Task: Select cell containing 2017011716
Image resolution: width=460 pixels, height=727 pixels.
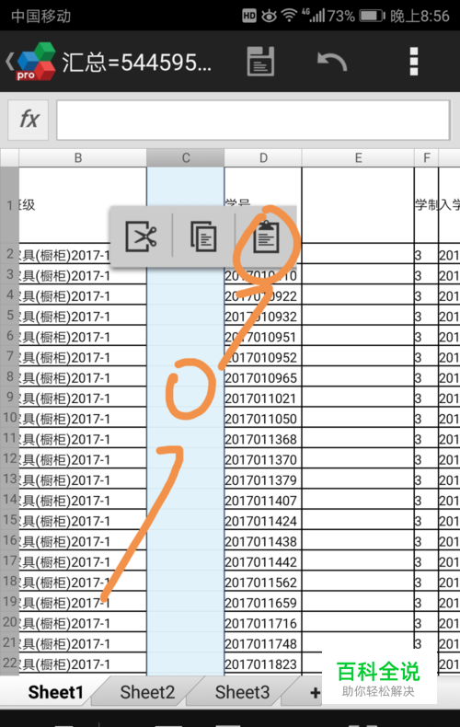Action: (263, 622)
